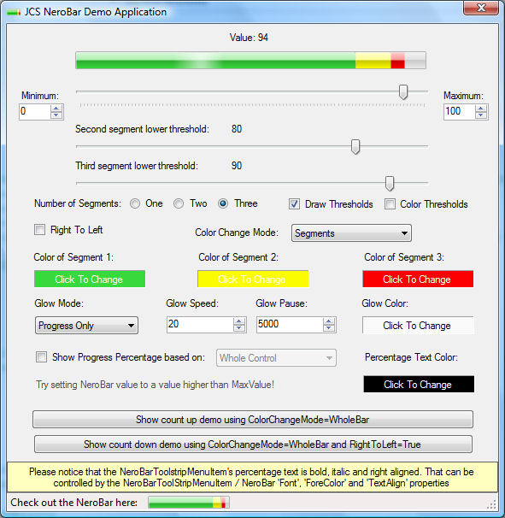Click 'Second segment lower threshold:' label

[142, 129]
